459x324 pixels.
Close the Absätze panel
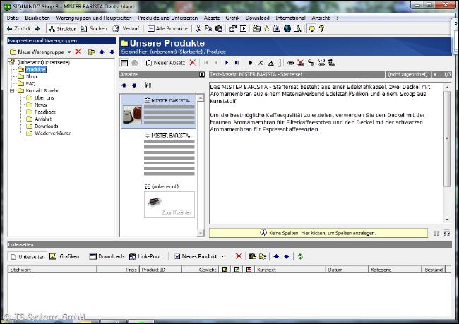tap(202, 75)
